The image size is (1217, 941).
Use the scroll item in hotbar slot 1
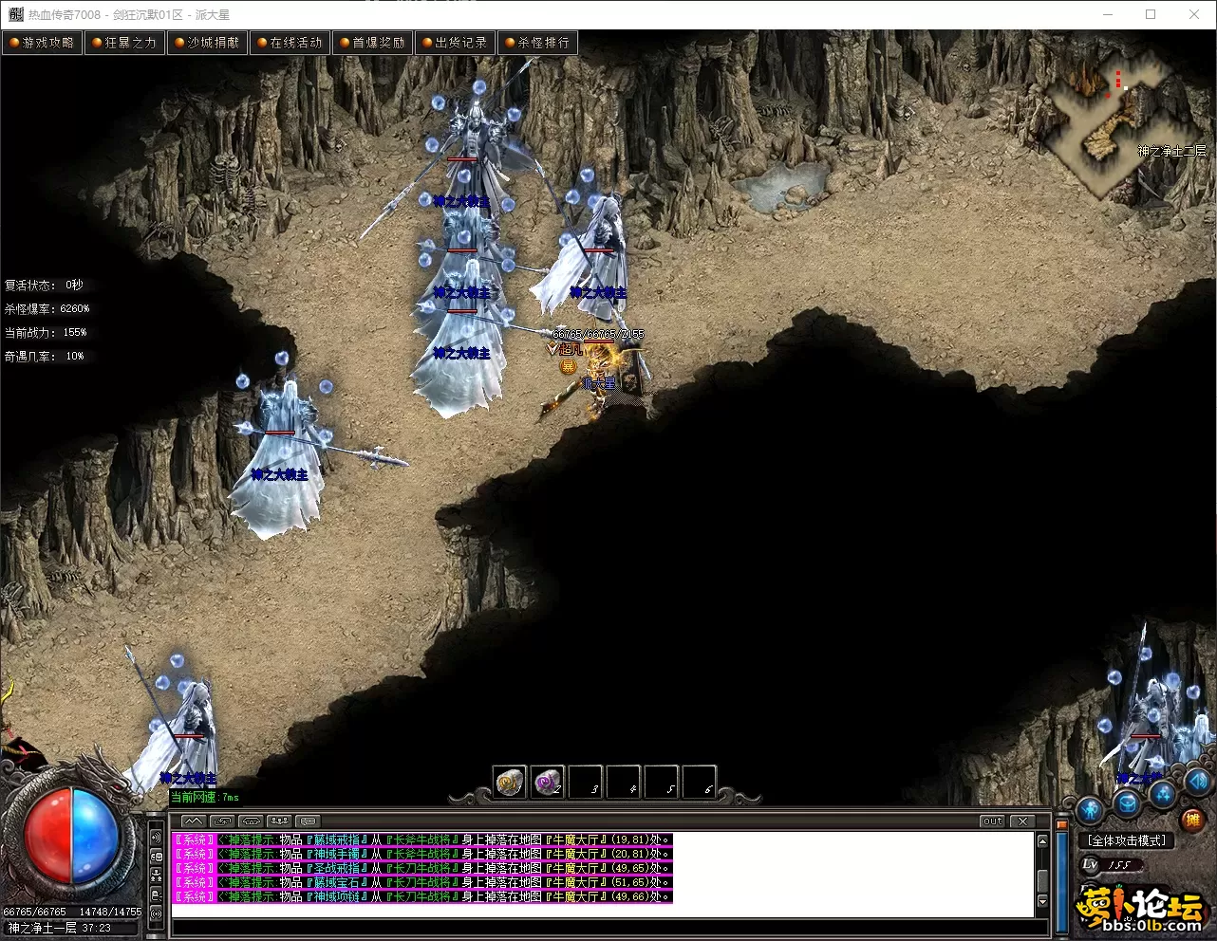point(510,783)
